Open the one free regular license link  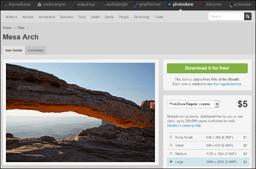(x=224, y=84)
